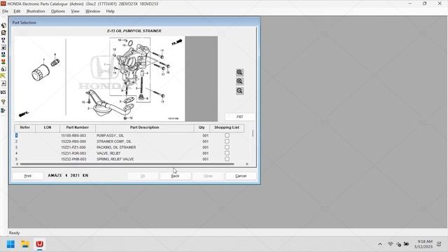
Task: Go to previous screen with Back button
Action: (175, 176)
